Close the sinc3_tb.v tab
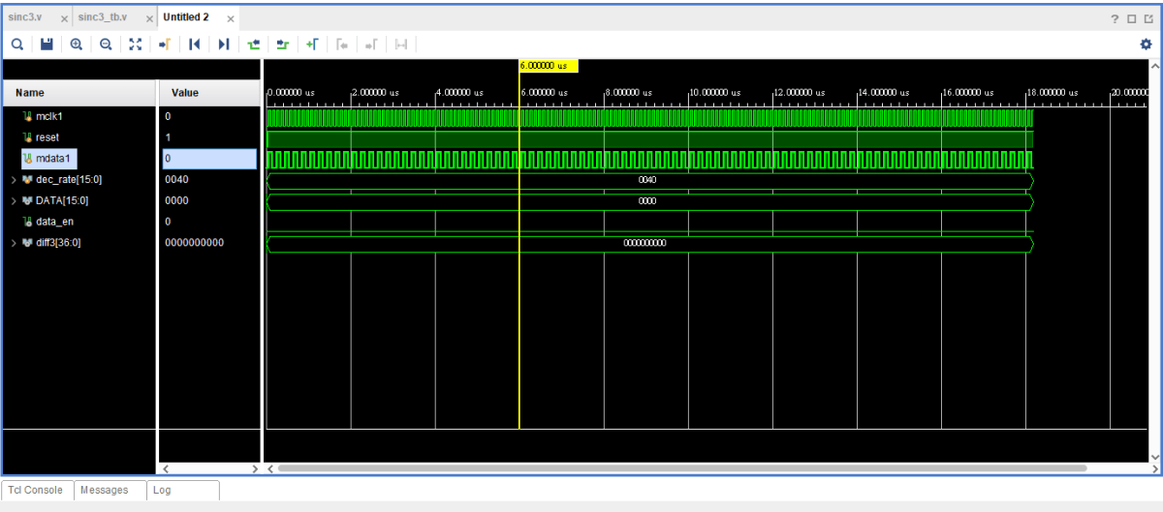The width and height of the screenshot is (1163, 512). pos(149,19)
